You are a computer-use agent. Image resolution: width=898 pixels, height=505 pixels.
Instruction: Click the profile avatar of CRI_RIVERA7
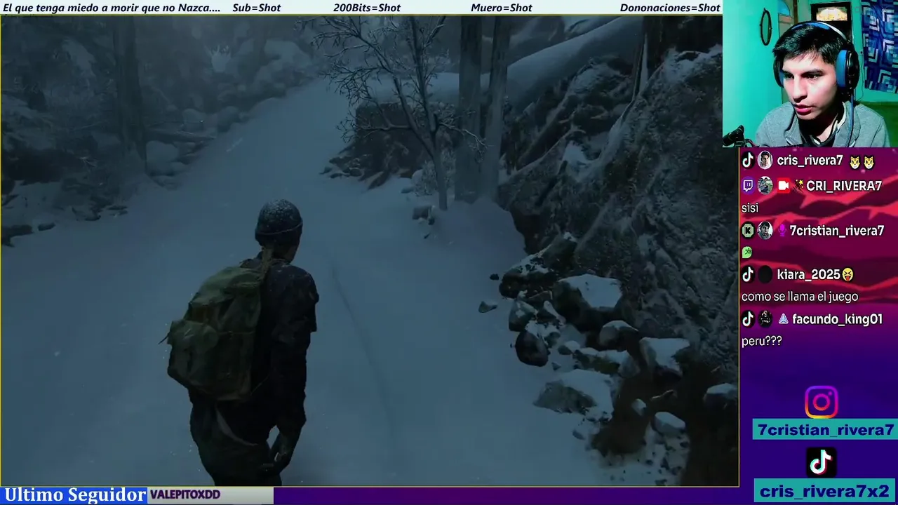[x=765, y=186]
